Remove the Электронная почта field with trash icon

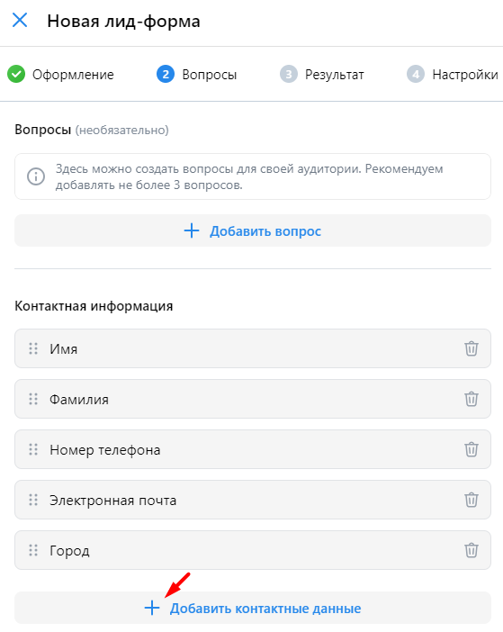[x=472, y=500]
